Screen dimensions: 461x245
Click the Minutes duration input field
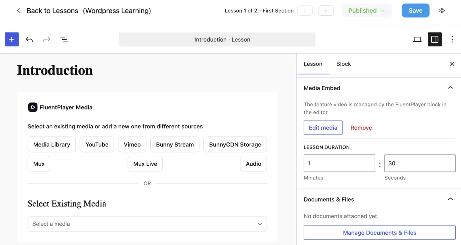coord(339,163)
